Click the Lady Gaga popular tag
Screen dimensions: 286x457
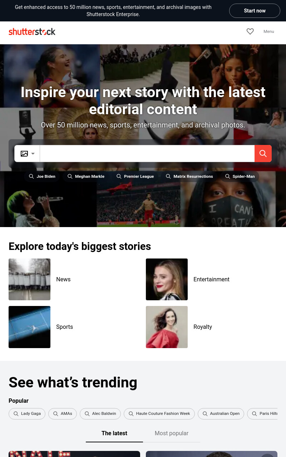coord(27,414)
